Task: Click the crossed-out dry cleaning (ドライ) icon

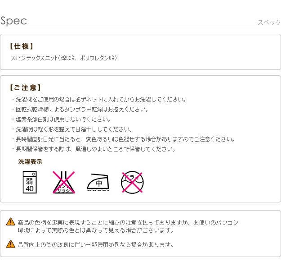Action: coord(132,182)
